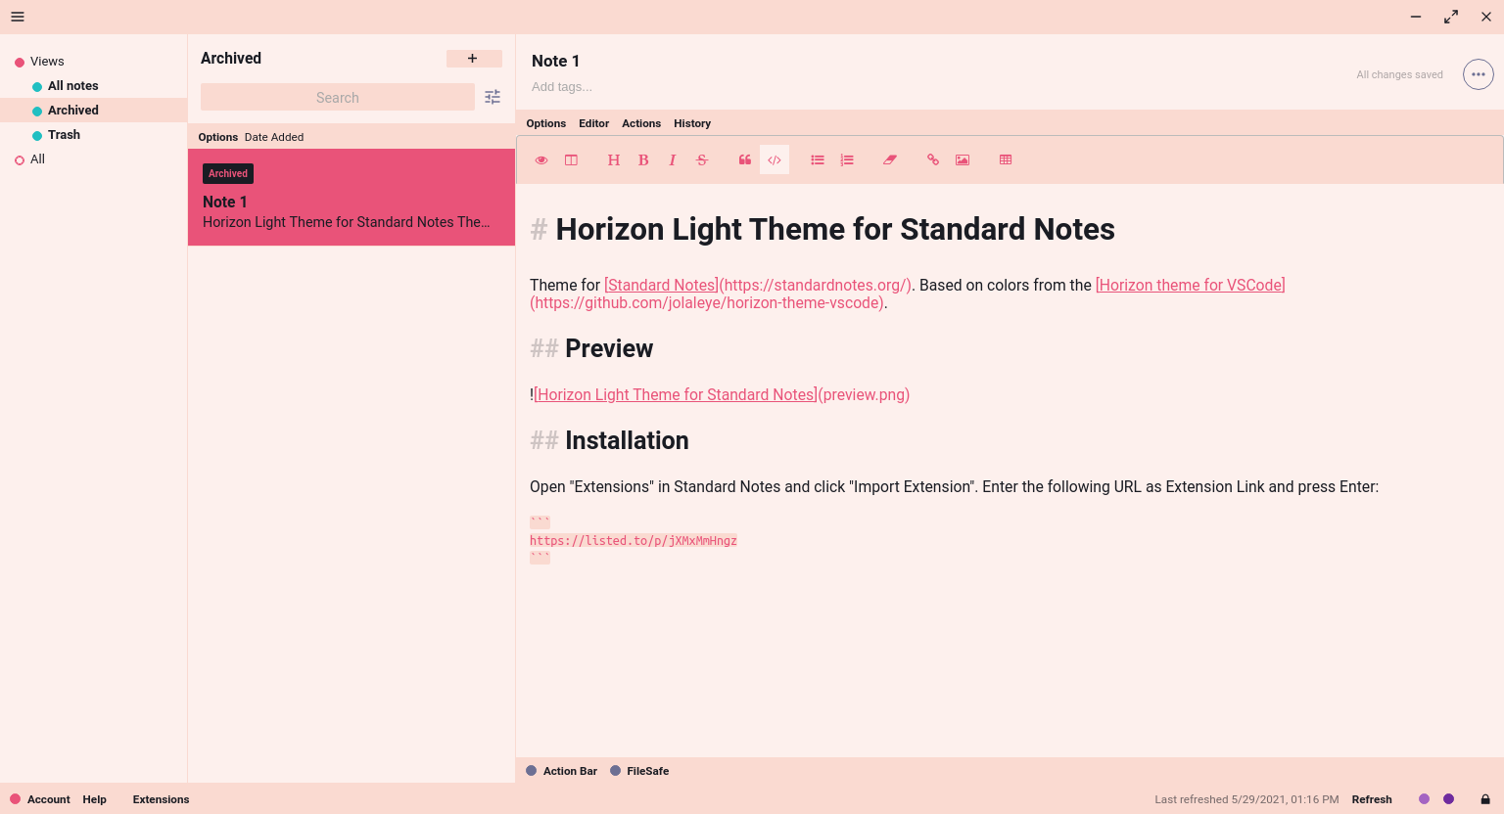Click the listed.to URL in code block

coord(634,540)
